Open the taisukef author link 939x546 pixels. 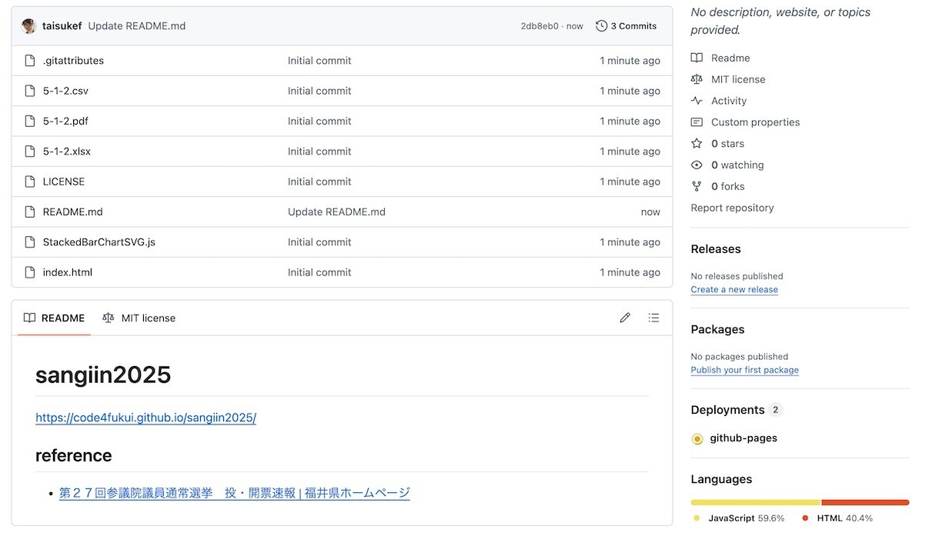[x=62, y=26]
